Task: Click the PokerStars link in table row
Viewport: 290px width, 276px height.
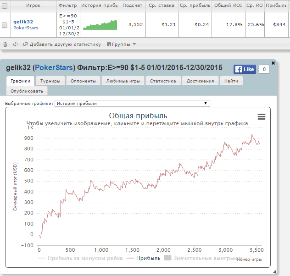Action: 26,28
